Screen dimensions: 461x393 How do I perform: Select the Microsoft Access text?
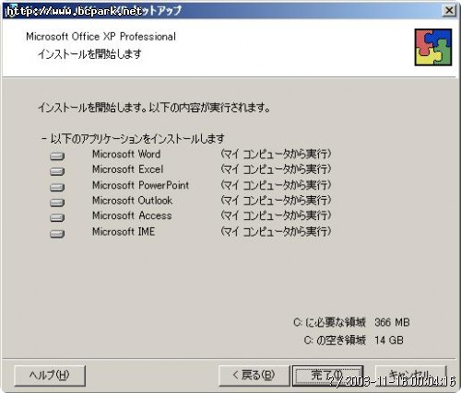click(x=132, y=215)
